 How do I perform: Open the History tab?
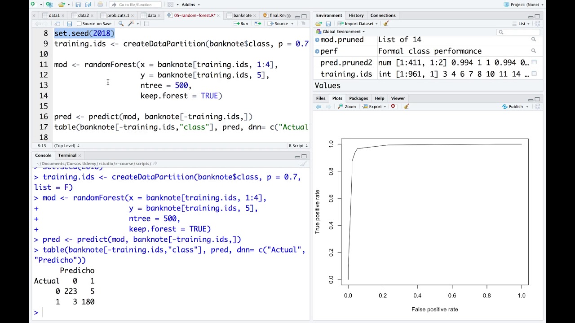[x=356, y=15]
